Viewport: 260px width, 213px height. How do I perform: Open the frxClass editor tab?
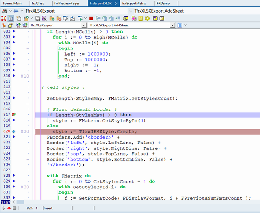[x=38, y=3]
